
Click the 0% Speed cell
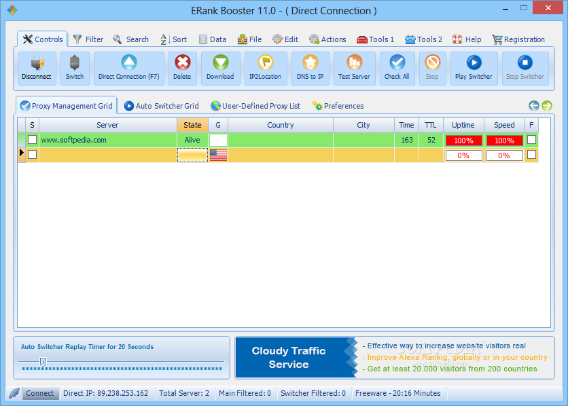pyautogui.click(x=504, y=155)
